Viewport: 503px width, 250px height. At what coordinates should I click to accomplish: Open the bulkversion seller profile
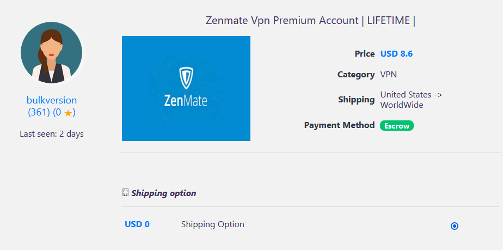(52, 100)
